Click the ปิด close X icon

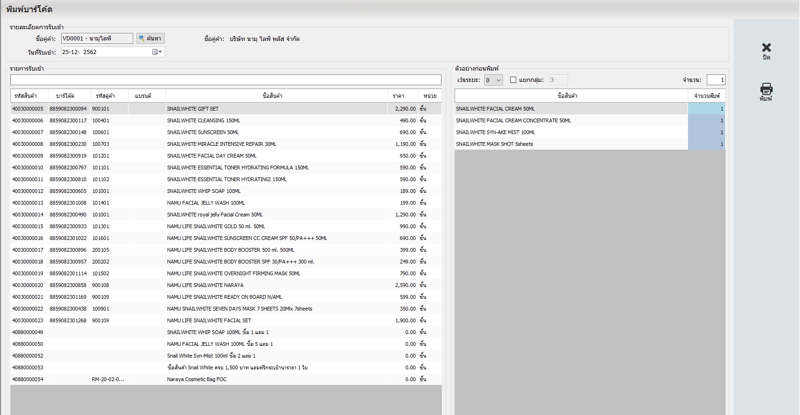(767, 48)
